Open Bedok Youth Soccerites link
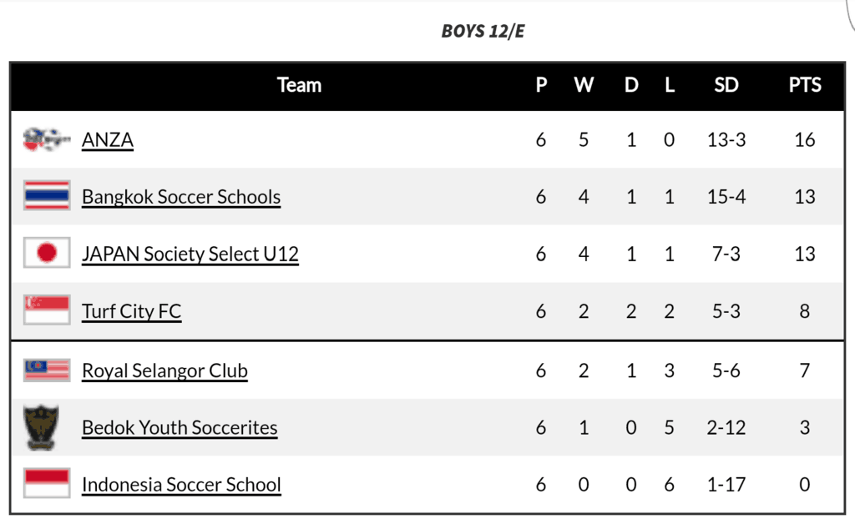 180,427
